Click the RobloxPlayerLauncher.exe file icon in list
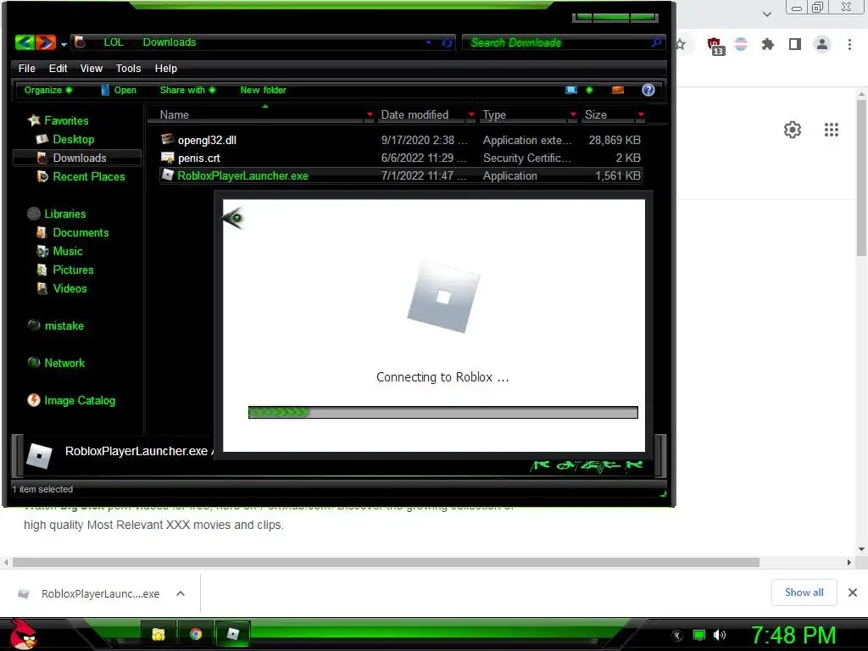The image size is (868, 651). coord(167,175)
